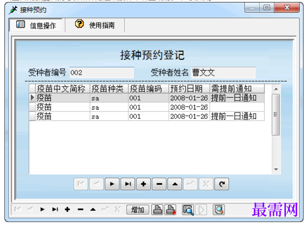Delete record with inner minus button
This screenshot has width=307, height=225.
[159, 184]
